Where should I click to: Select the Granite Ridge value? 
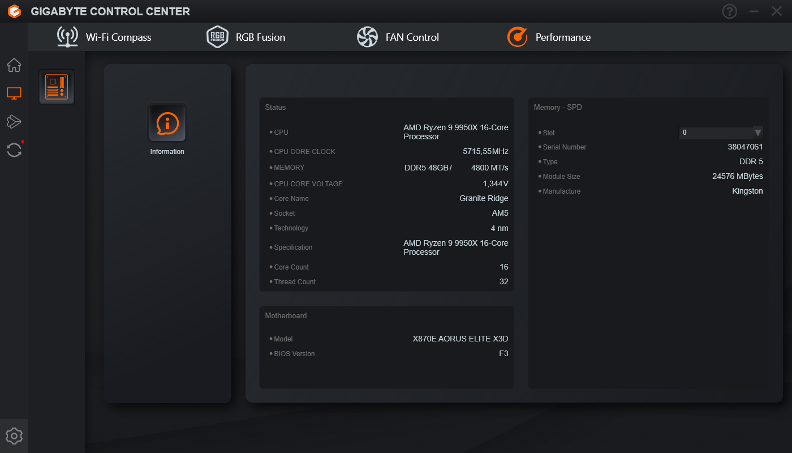[484, 199]
